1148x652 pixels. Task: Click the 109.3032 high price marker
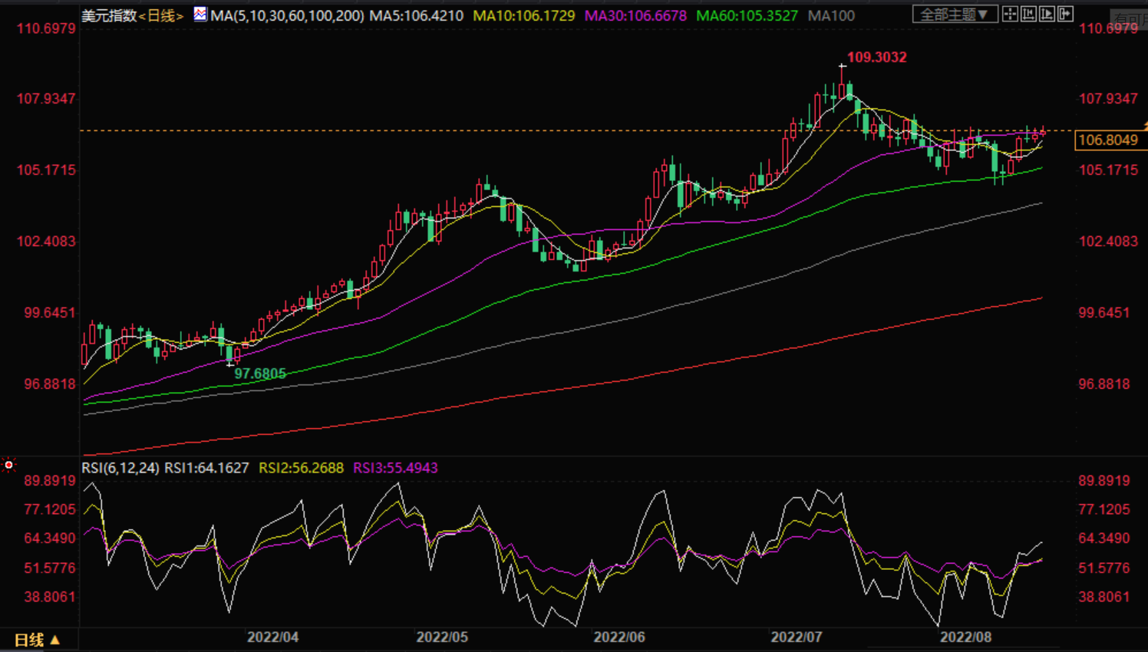[876, 58]
